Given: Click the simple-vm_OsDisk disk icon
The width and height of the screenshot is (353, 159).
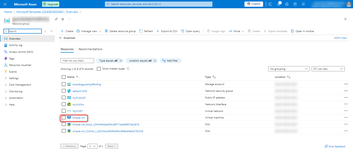Looking at the screenshot, I should tap(69, 131).
